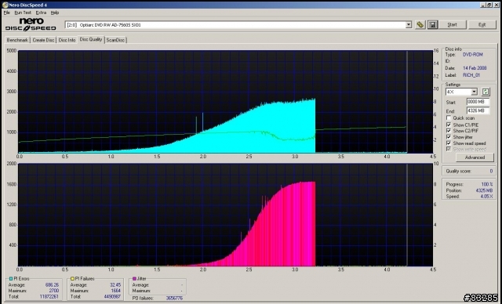Click the disc options icon beside drive selector

[420, 24]
